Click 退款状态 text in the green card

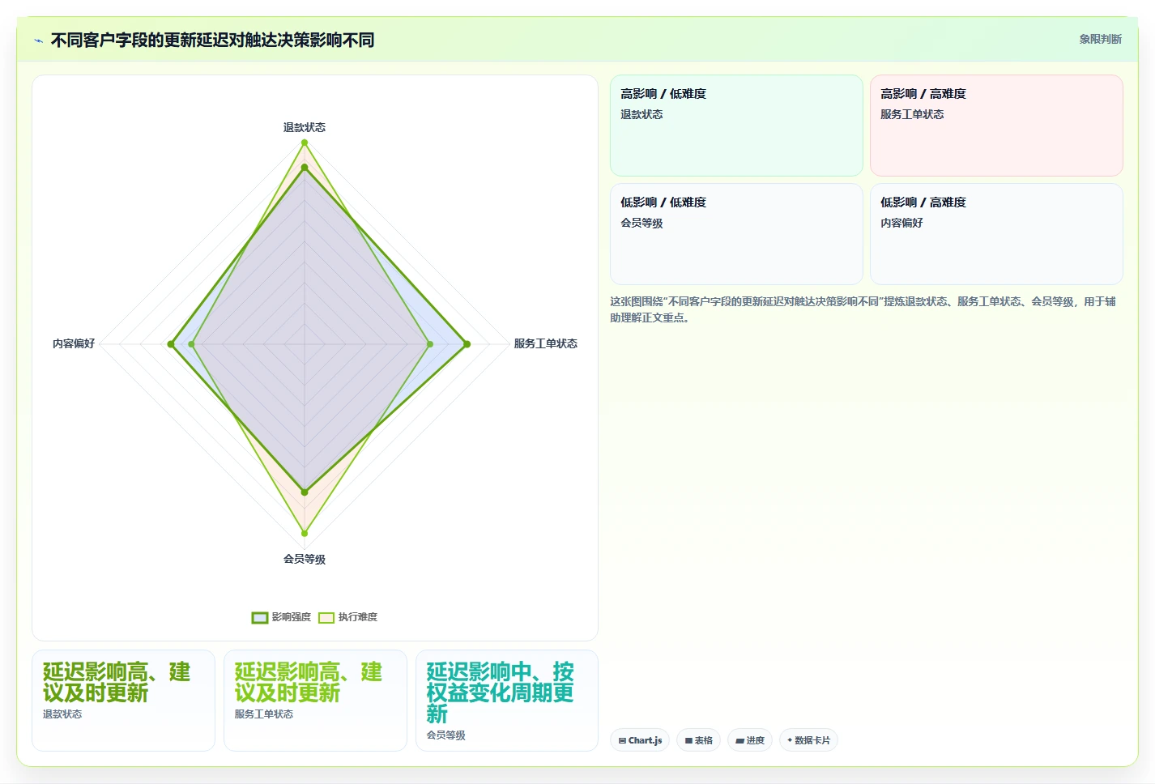point(641,114)
